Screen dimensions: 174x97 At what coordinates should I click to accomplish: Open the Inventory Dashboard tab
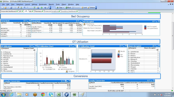click(69, 11)
